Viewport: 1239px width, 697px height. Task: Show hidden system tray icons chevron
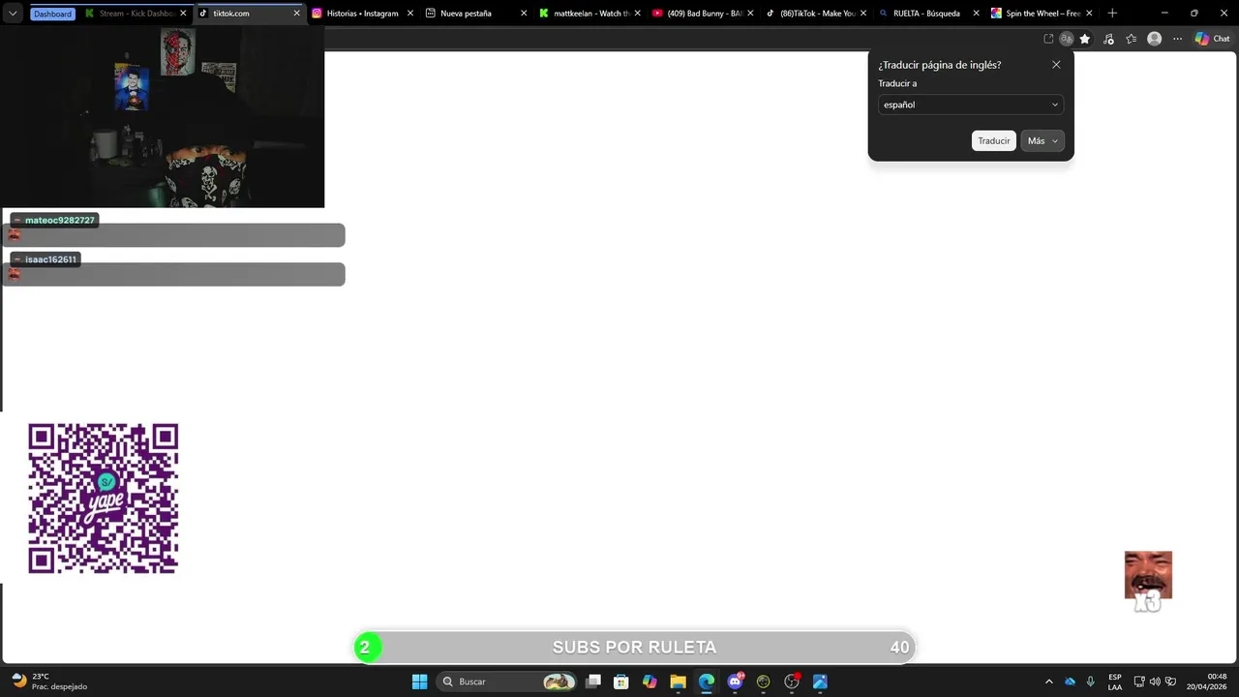(1048, 682)
